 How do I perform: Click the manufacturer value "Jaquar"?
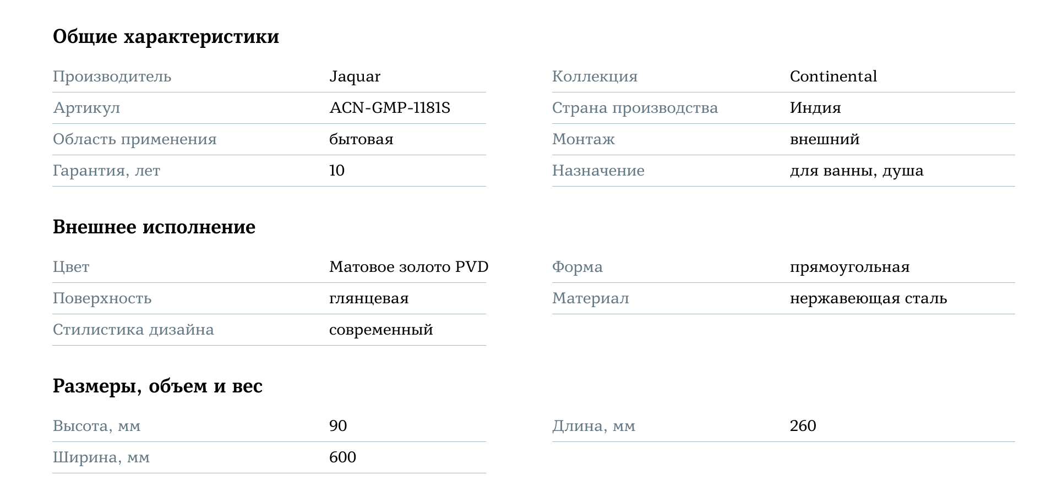coord(355,77)
